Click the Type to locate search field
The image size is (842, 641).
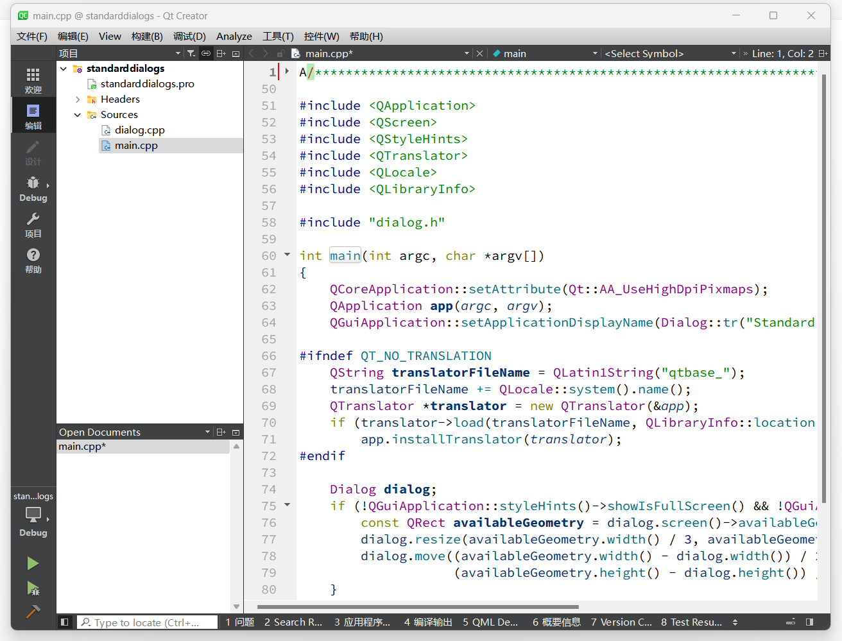pyautogui.click(x=146, y=622)
